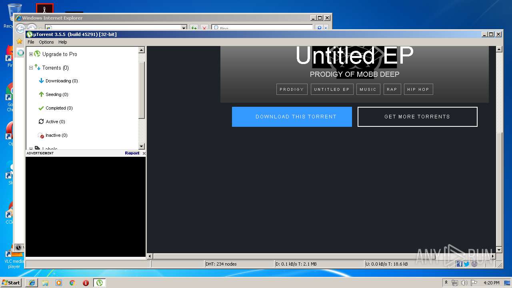Click the PRODIGY tag
This screenshot has width=512, height=288.
[292, 89]
